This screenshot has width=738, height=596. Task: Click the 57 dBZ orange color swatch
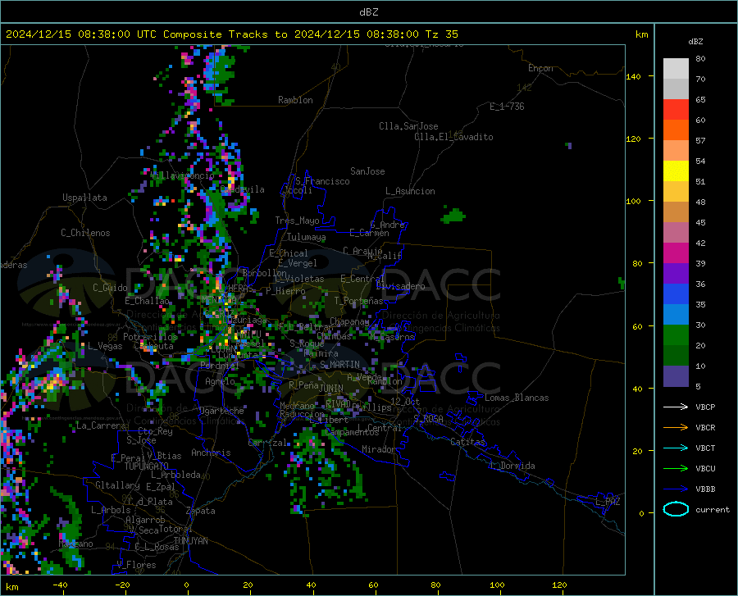676,130
